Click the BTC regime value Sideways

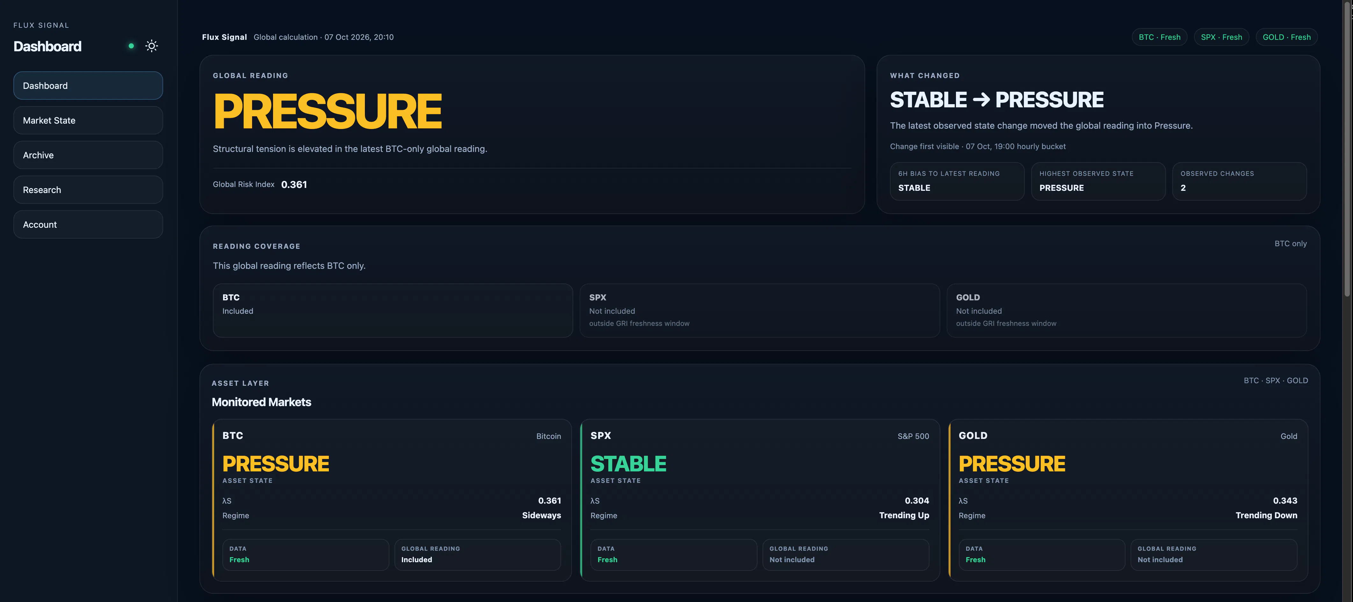[541, 515]
